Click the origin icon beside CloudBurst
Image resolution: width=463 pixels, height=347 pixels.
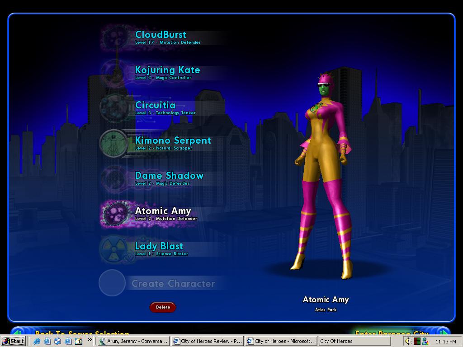115,38
